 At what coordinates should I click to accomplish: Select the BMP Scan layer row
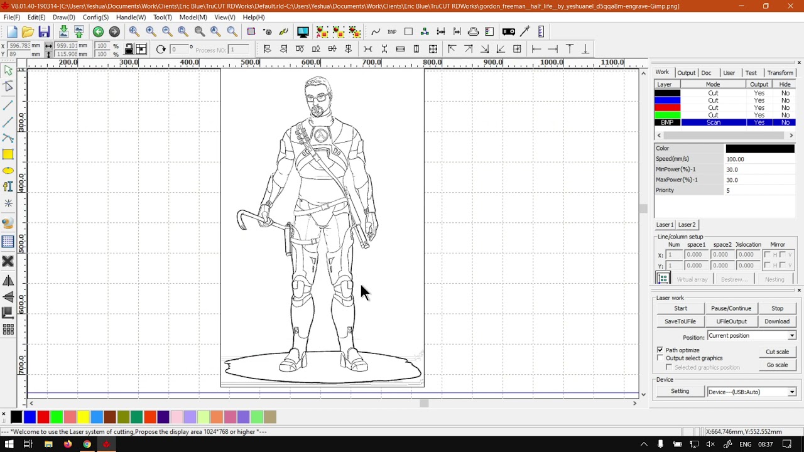725,122
